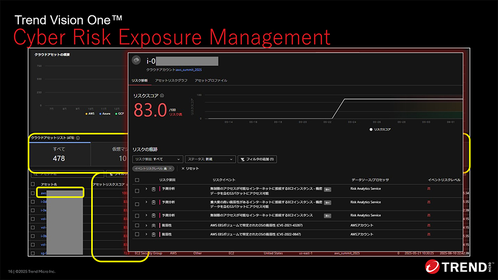Screen dimensions: 498x280
Task: Open the ステータス: 新規 dropdown
Action: point(210,159)
